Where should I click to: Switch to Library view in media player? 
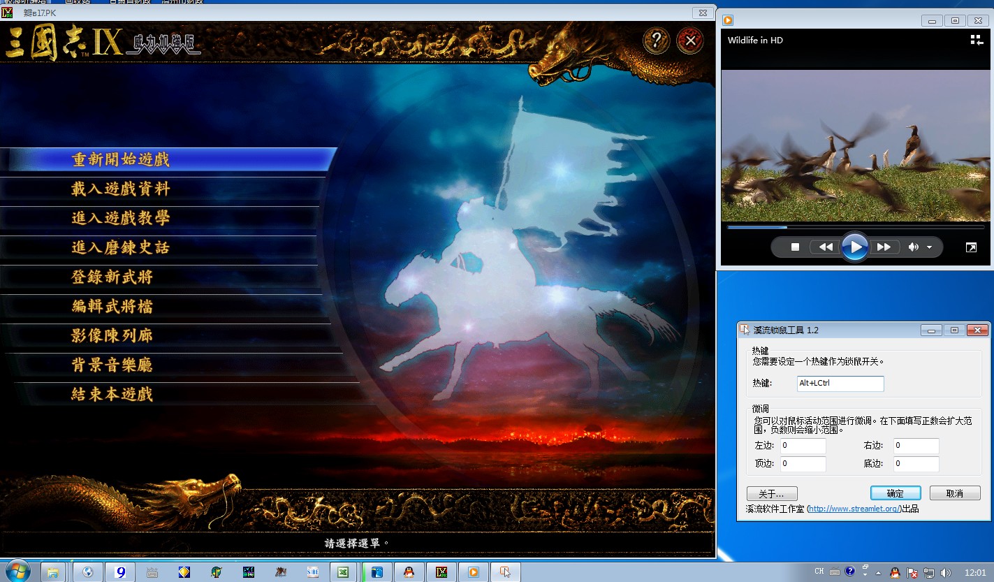(x=976, y=40)
